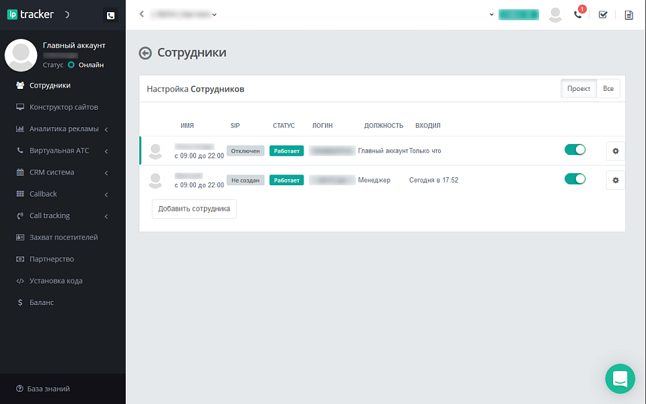Screen dimensions: 646x404
Task: Select Конструктор сайтов in the sidebar
Action: tap(62, 106)
